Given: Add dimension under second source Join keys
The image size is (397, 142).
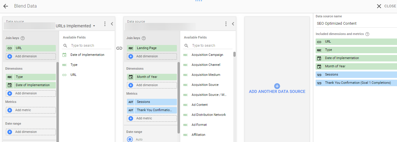Looking at the screenshot, I should pos(152,56).
